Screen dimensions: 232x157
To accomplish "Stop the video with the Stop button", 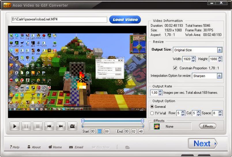I will click(x=38, y=126).
